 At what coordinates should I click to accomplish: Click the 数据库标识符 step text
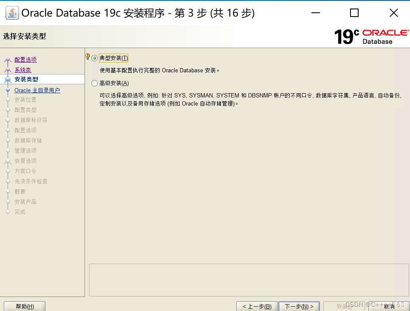[31, 120]
